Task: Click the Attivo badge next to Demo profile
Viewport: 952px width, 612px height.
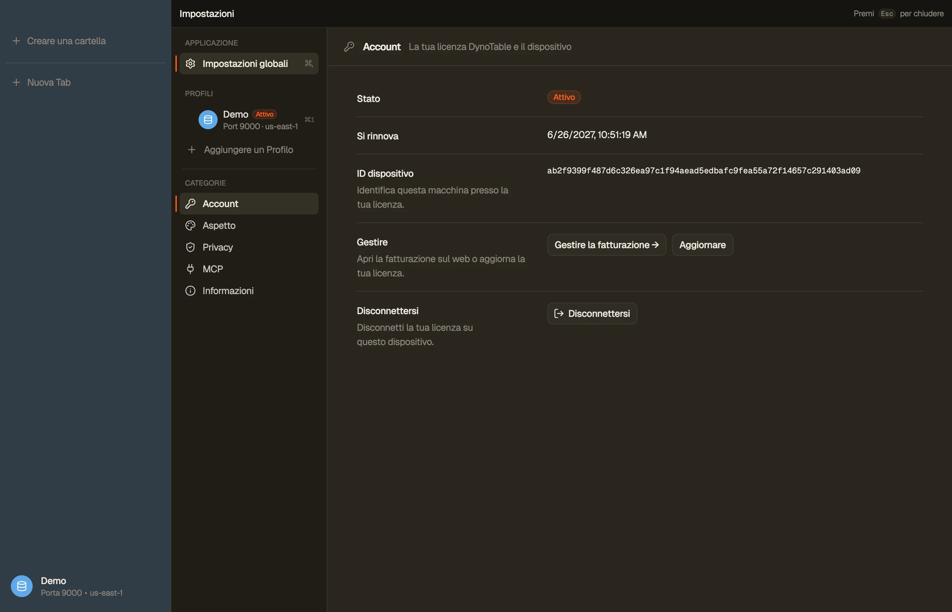Action: click(264, 114)
